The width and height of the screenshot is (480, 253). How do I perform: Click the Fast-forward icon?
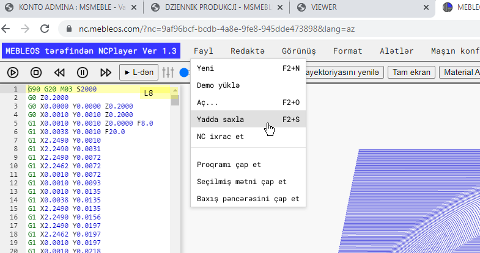(x=106, y=73)
